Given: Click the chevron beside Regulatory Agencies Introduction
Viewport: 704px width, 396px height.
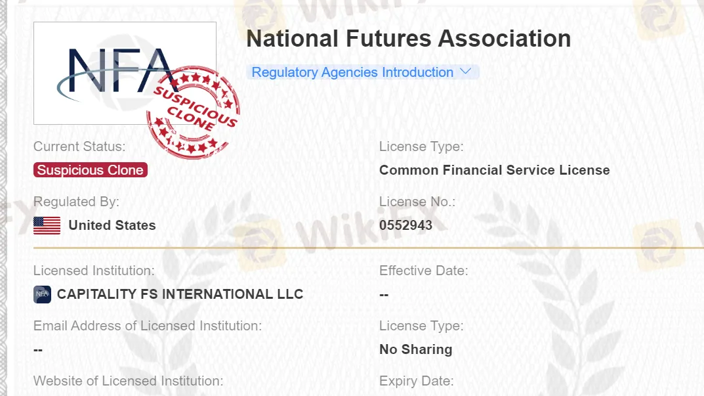Looking at the screenshot, I should click(466, 72).
